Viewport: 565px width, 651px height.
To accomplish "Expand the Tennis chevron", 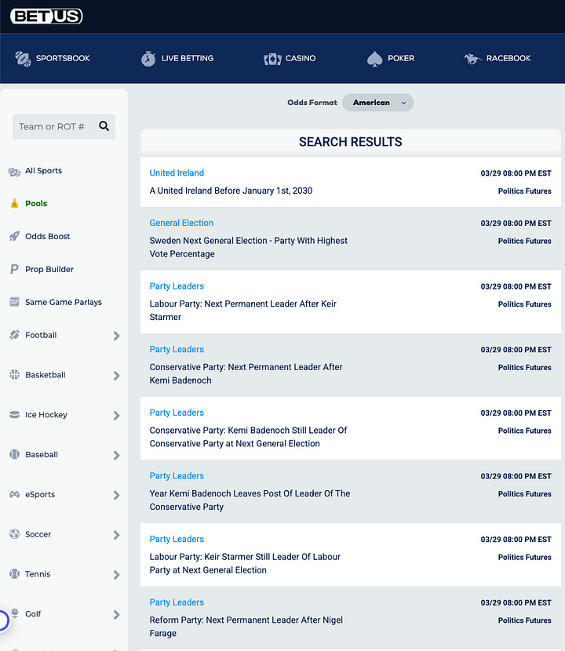I will click(x=116, y=575).
